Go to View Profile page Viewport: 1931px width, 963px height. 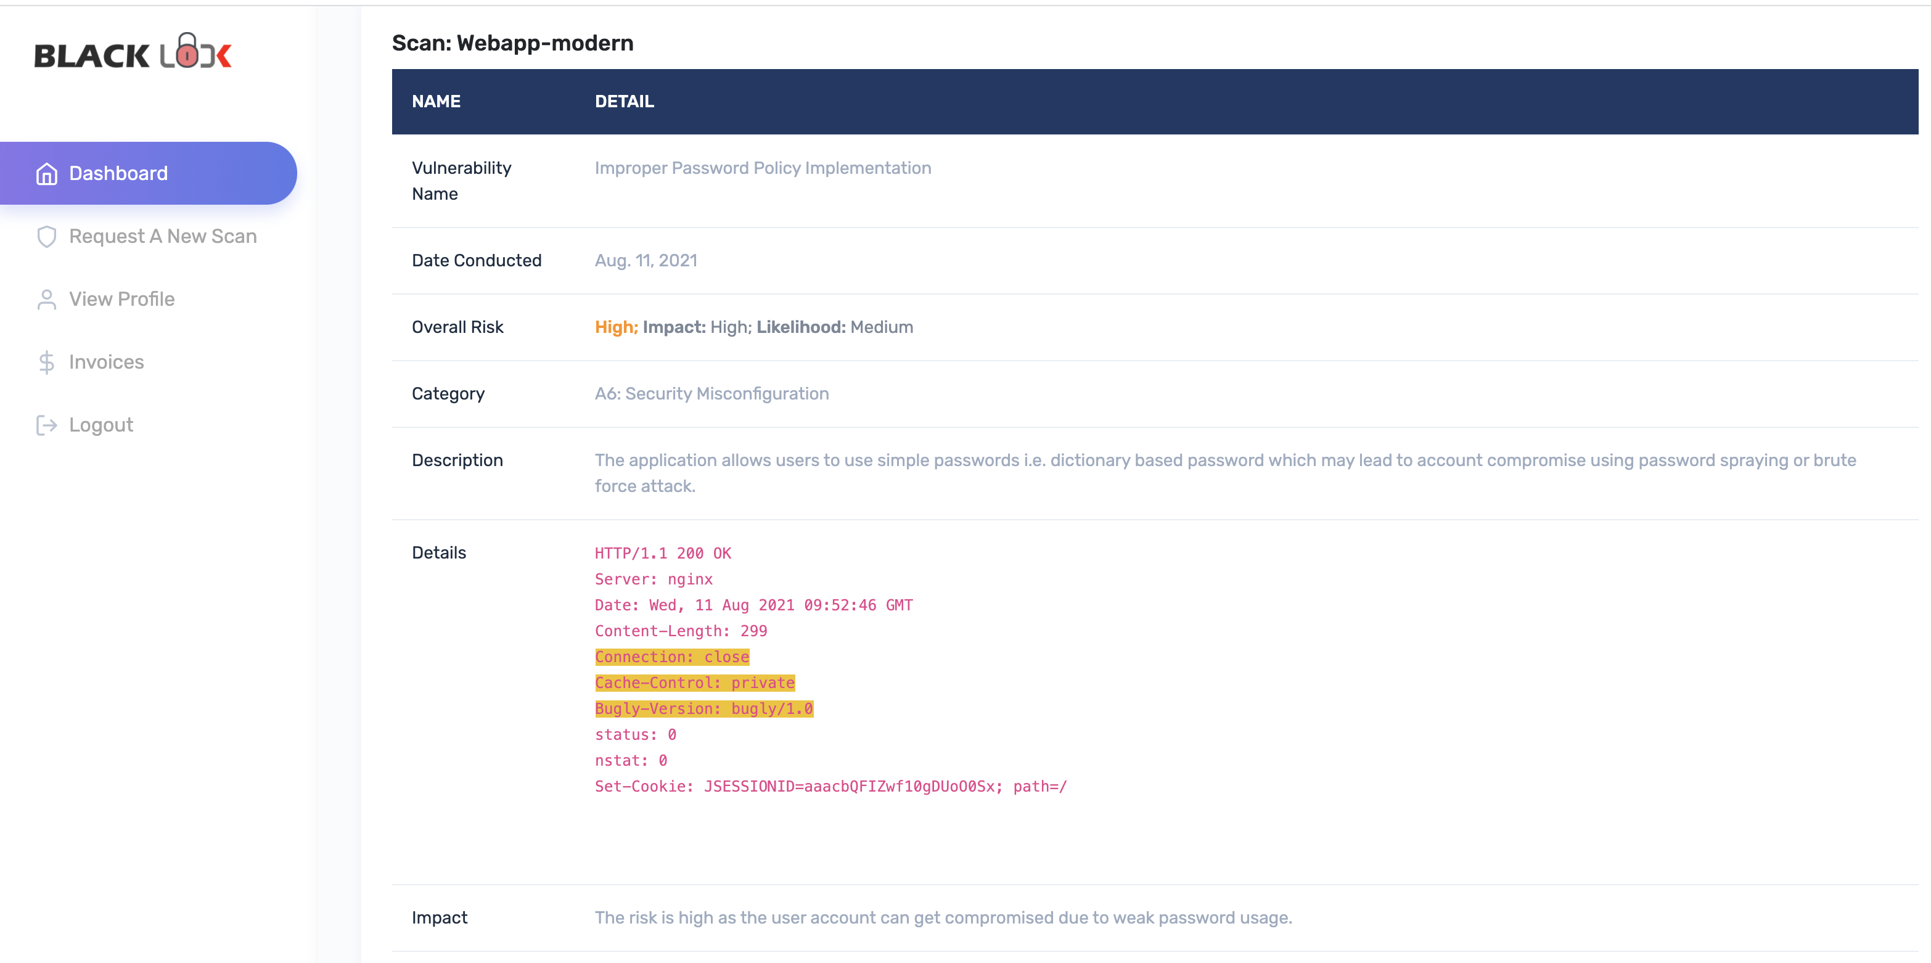tap(121, 299)
